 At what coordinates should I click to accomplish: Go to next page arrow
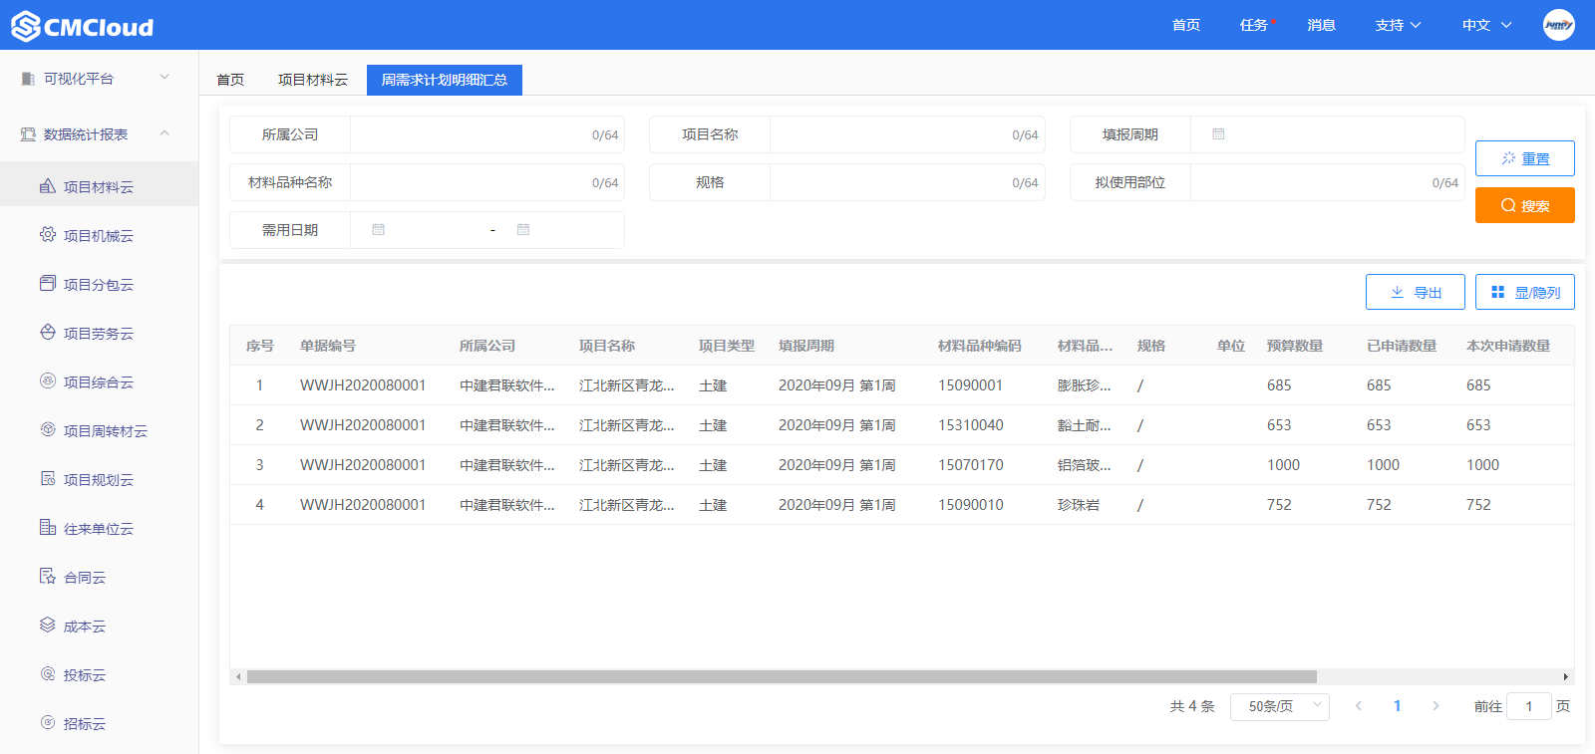[x=1435, y=706]
